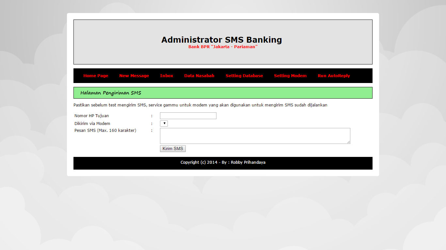446x250 pixels.
Task: Click the Copyright Robby Prihandaya footer text
Action: point(223,162)
